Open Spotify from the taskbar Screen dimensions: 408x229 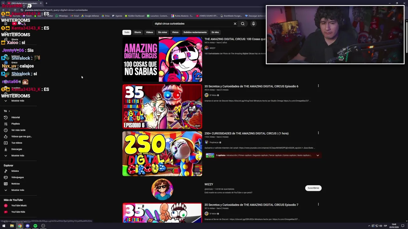[35, 226]
